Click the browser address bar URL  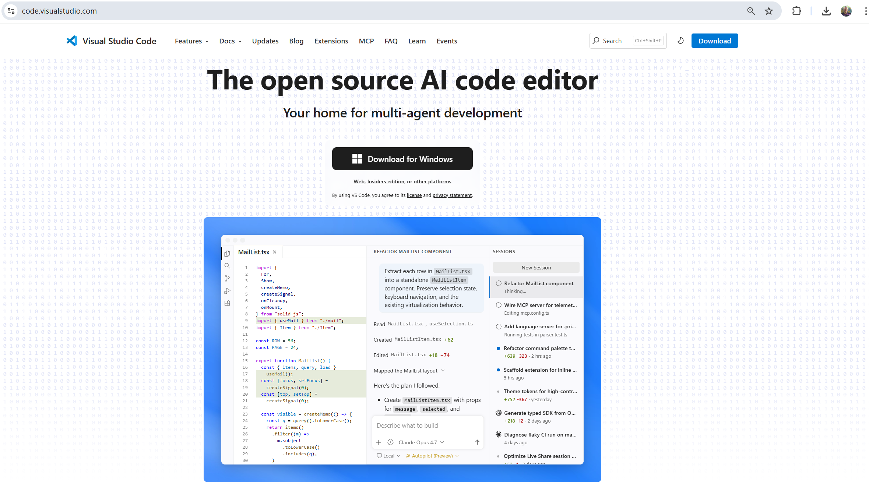(59, 11)
